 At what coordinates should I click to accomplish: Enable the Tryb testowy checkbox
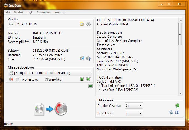pyautogui.click(x=17, y=79)
